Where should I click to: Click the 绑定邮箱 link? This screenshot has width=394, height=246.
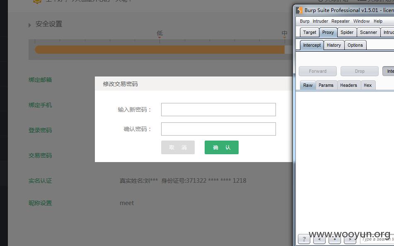[40, 80]
